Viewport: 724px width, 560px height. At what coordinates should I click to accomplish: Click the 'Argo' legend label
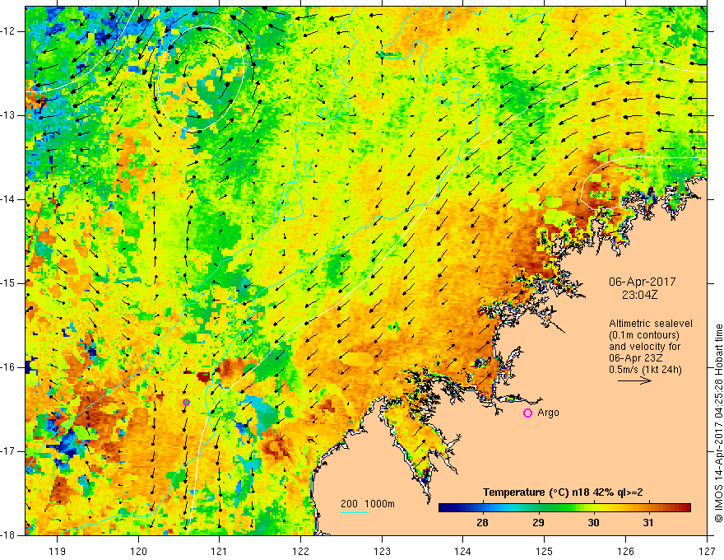[548, 413]
